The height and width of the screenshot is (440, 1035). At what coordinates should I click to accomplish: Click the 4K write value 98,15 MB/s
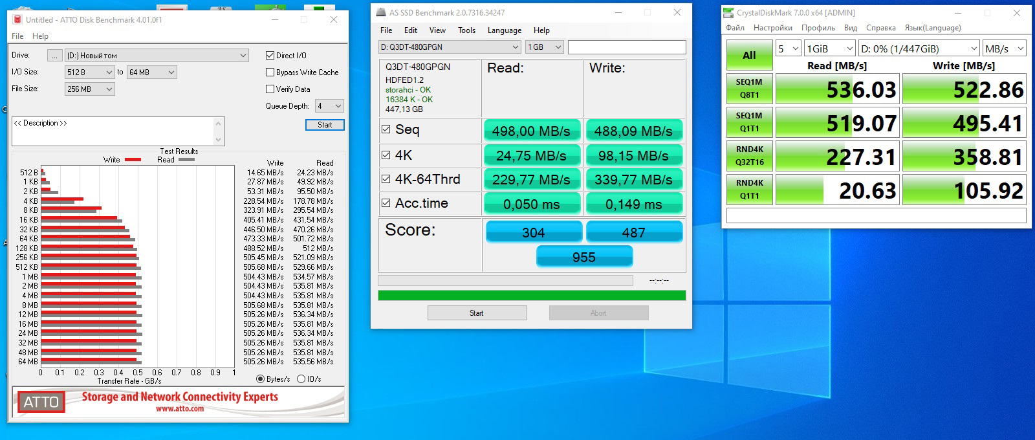(633, 155)
